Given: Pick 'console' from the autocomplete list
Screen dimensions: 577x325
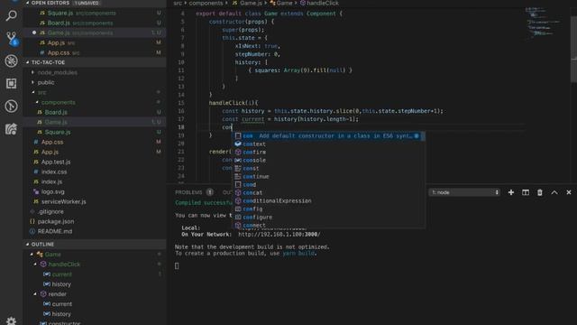Looking at the screenshot, I should coord(328,161).
